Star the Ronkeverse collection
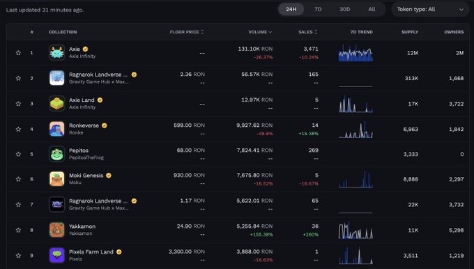The height and width of the screenshot is (269, 474). coord(18,130)
